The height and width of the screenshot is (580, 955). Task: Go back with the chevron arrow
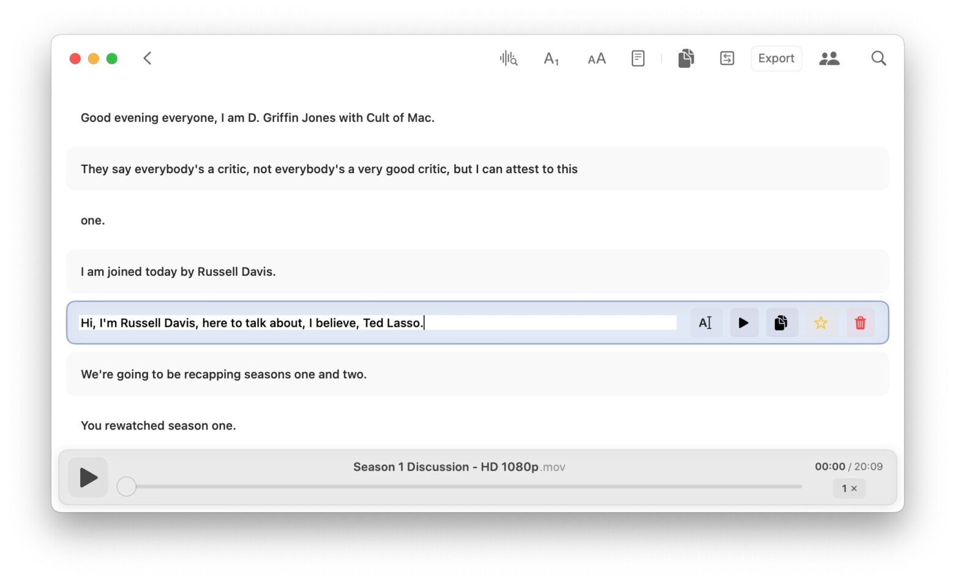[x=147, y=58]
